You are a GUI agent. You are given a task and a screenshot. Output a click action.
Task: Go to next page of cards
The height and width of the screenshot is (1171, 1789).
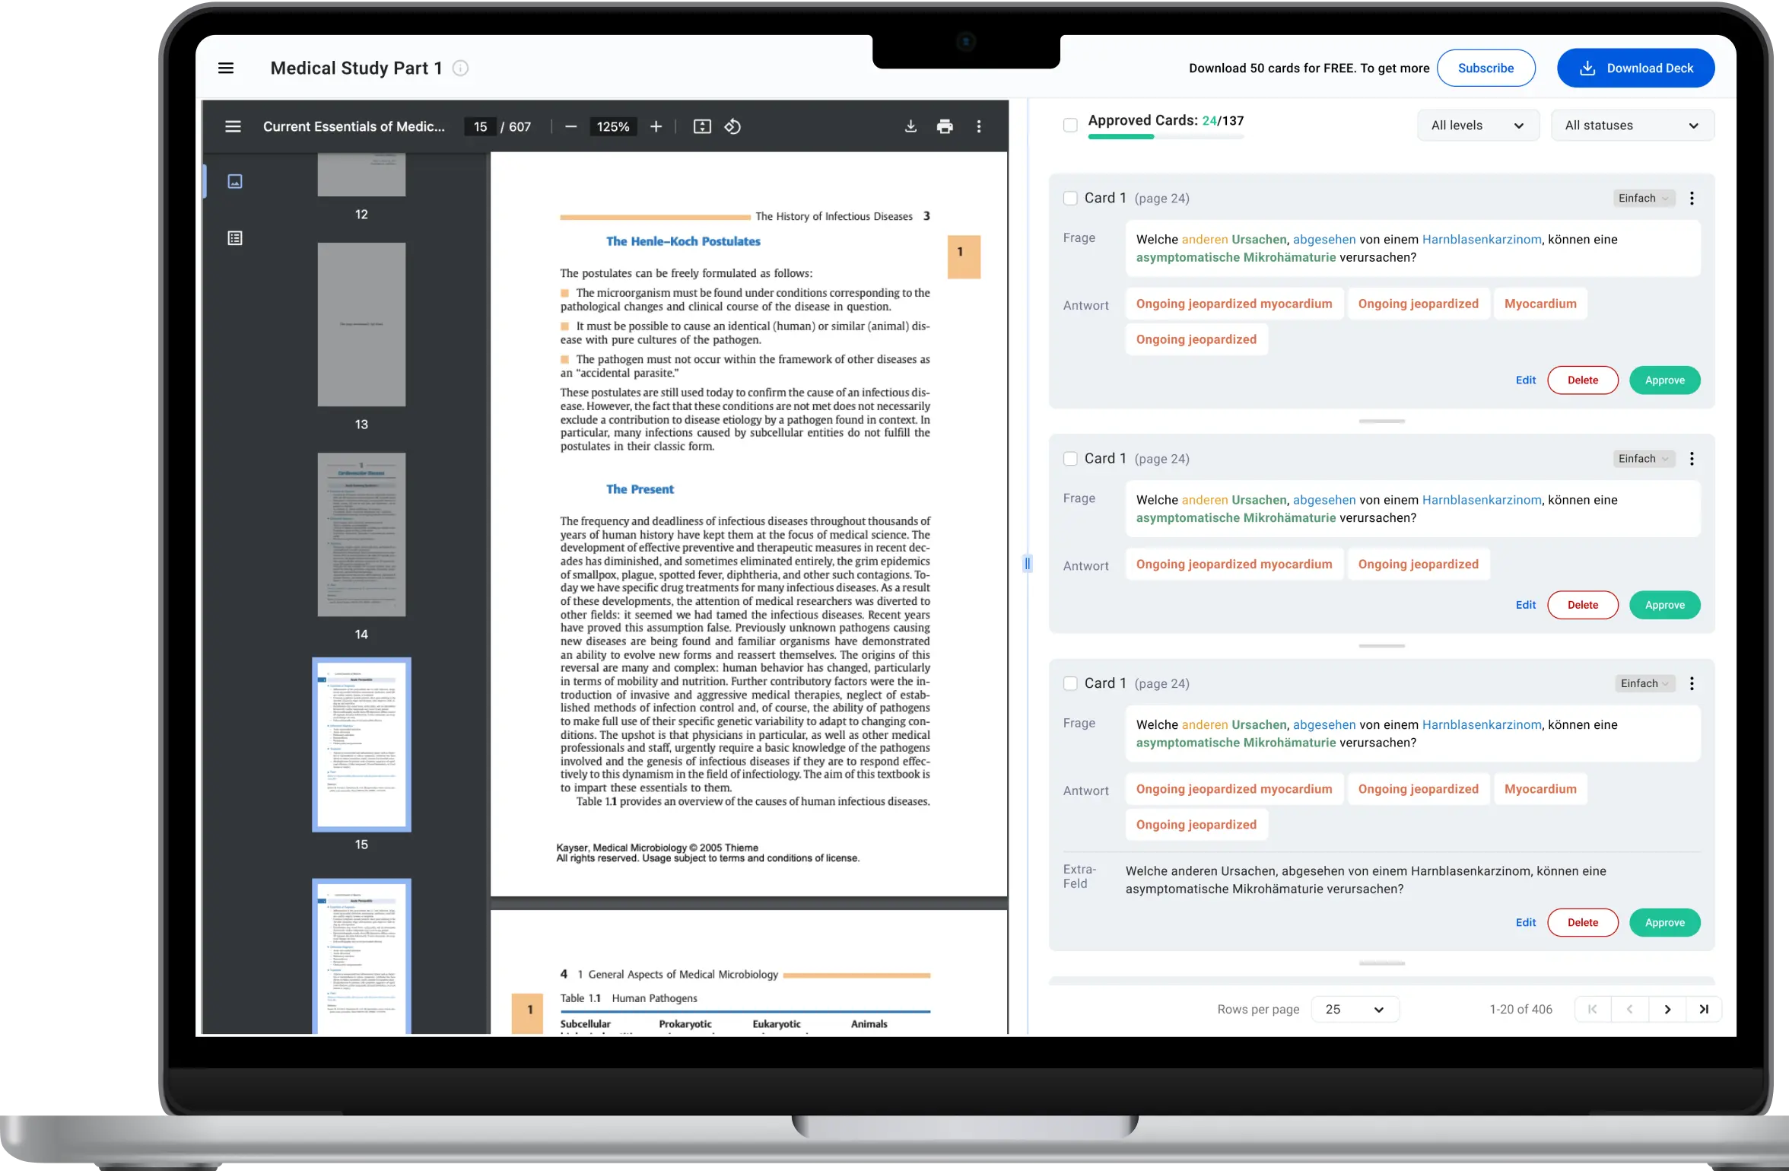point(1667,1009)
